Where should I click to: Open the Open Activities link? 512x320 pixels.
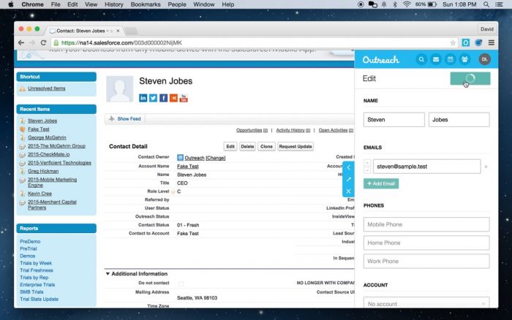click(336, 130)
